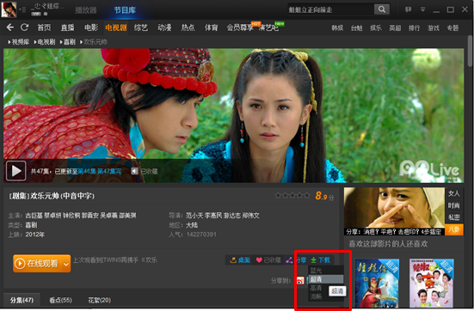Refresh the page with the reload icon

24,27
